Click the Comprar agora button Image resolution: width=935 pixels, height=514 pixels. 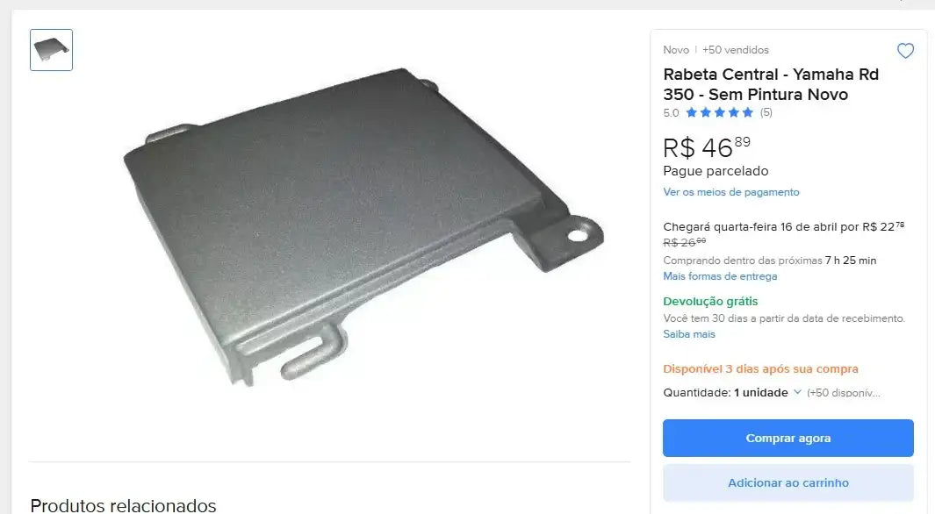pos(788,438)
